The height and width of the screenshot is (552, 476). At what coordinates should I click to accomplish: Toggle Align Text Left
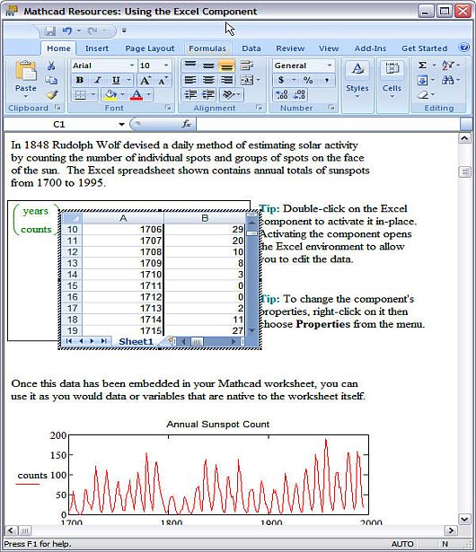(x=190, y=80)
